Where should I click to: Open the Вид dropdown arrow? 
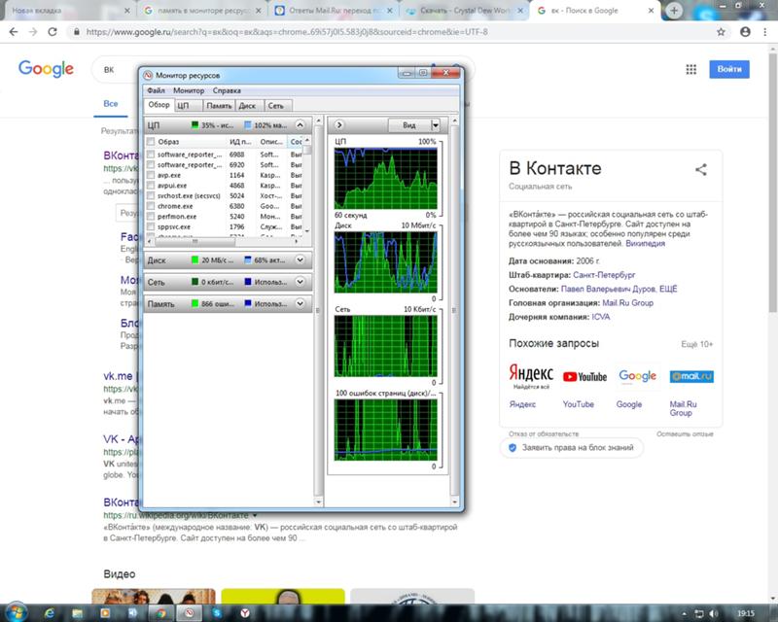[435, 125]
